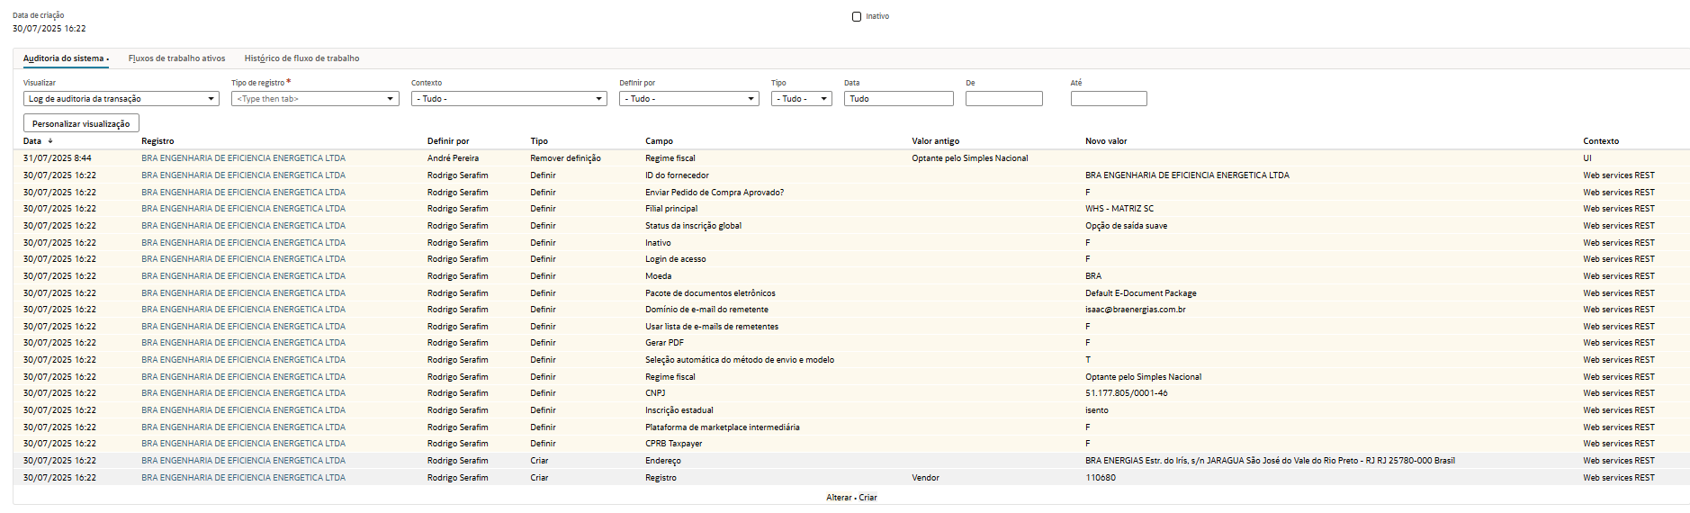Expand the Tipo de registro combo box
Image resolution: width=1690 pixels, height=513 pixels.
click(x=315, y=99)
